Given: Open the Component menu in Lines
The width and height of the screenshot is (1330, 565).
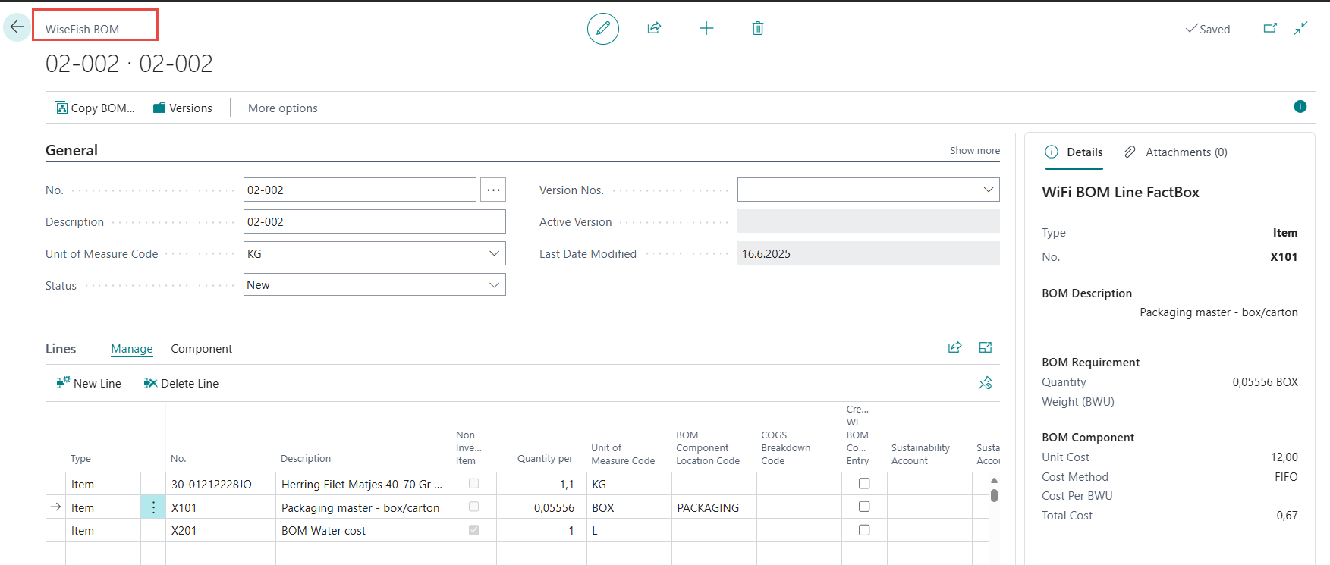Looking at the screenshot, I should click(x=201, y=349).
